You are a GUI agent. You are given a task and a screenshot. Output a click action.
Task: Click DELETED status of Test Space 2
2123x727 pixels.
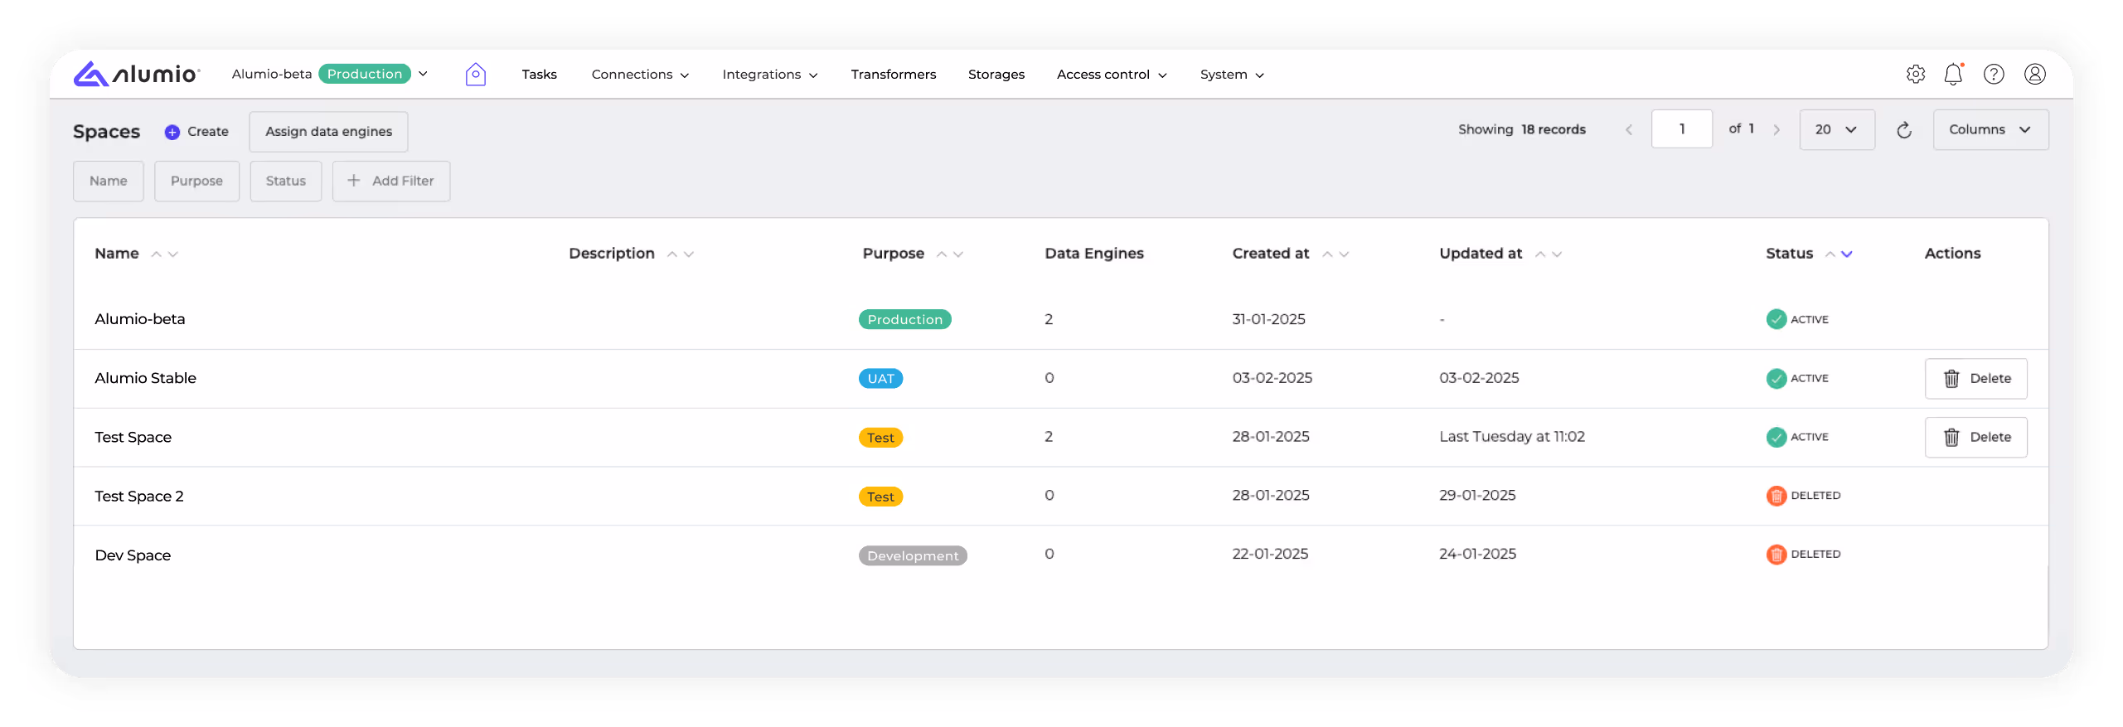coord(1804,496)
